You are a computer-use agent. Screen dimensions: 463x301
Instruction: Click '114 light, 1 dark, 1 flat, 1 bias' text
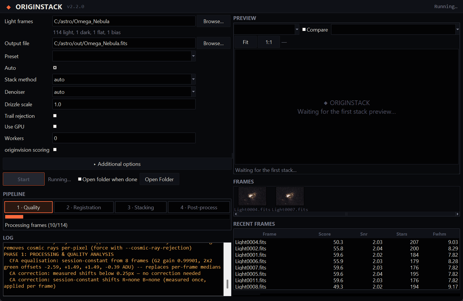[87, 32]
